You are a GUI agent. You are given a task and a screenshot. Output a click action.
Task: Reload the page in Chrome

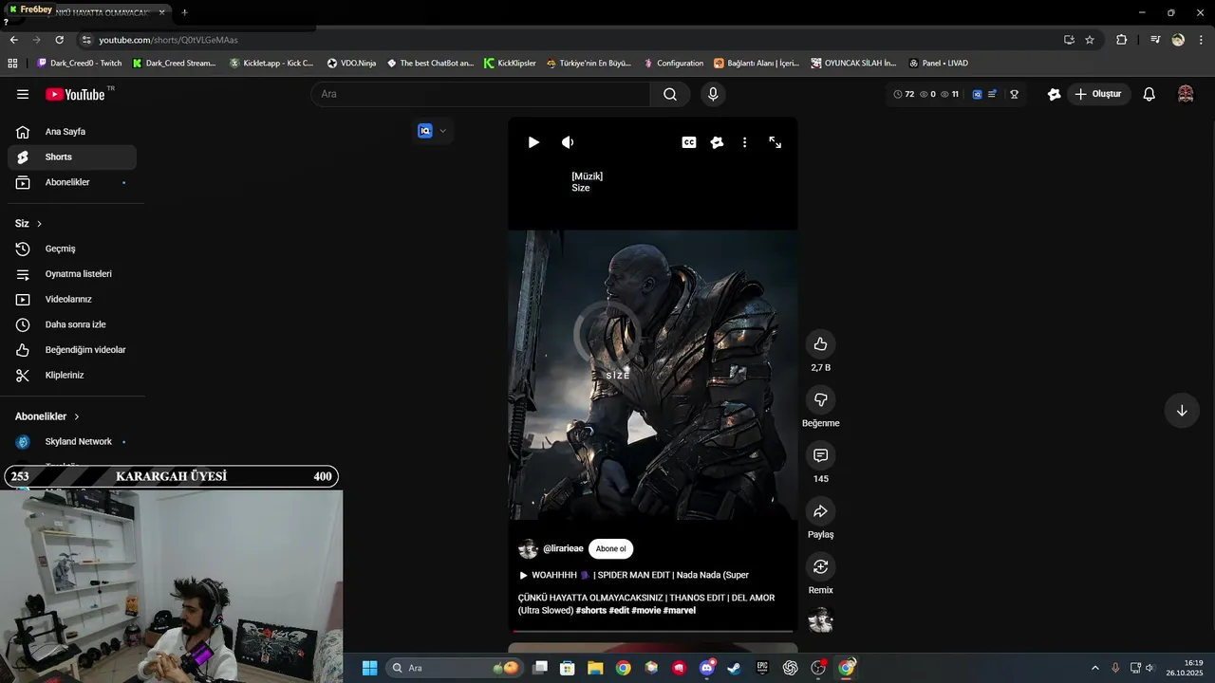click(x=59, y=40)
